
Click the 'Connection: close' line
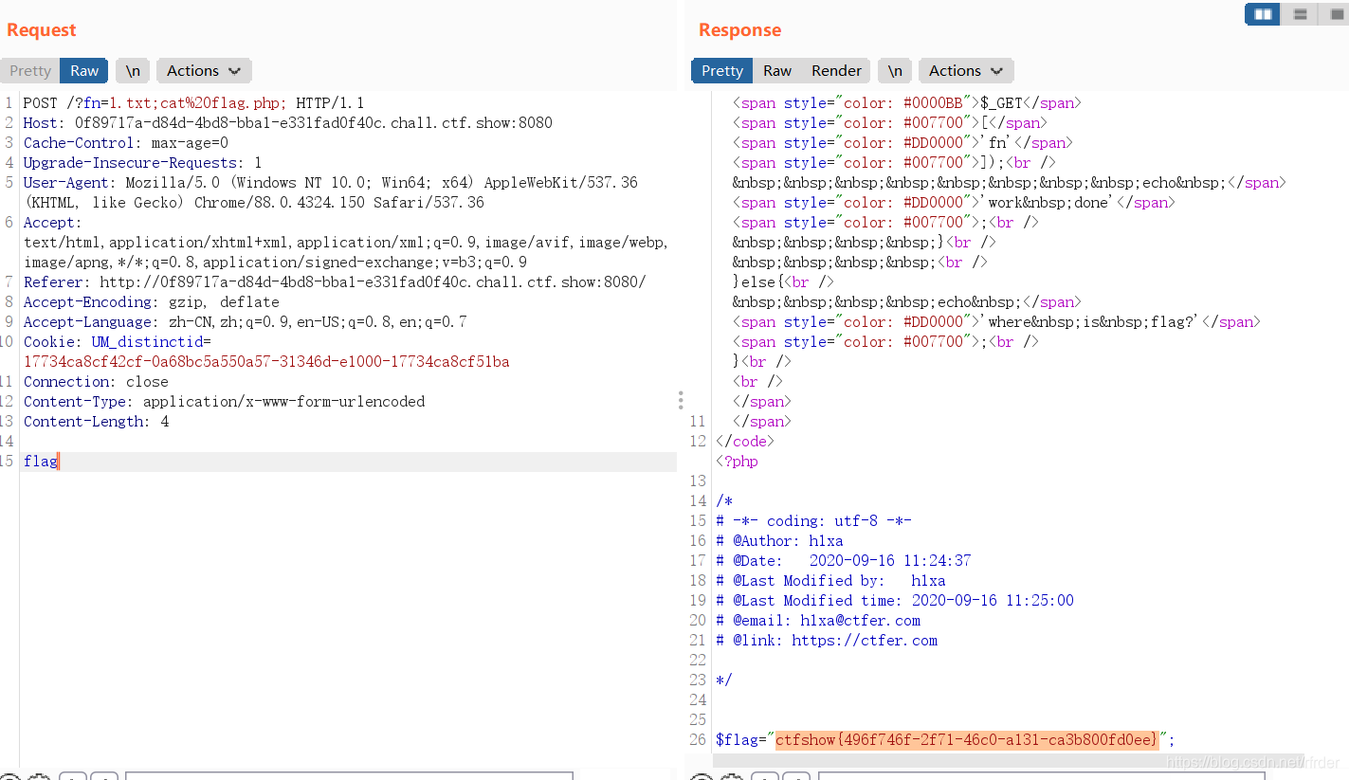(96, 381)
